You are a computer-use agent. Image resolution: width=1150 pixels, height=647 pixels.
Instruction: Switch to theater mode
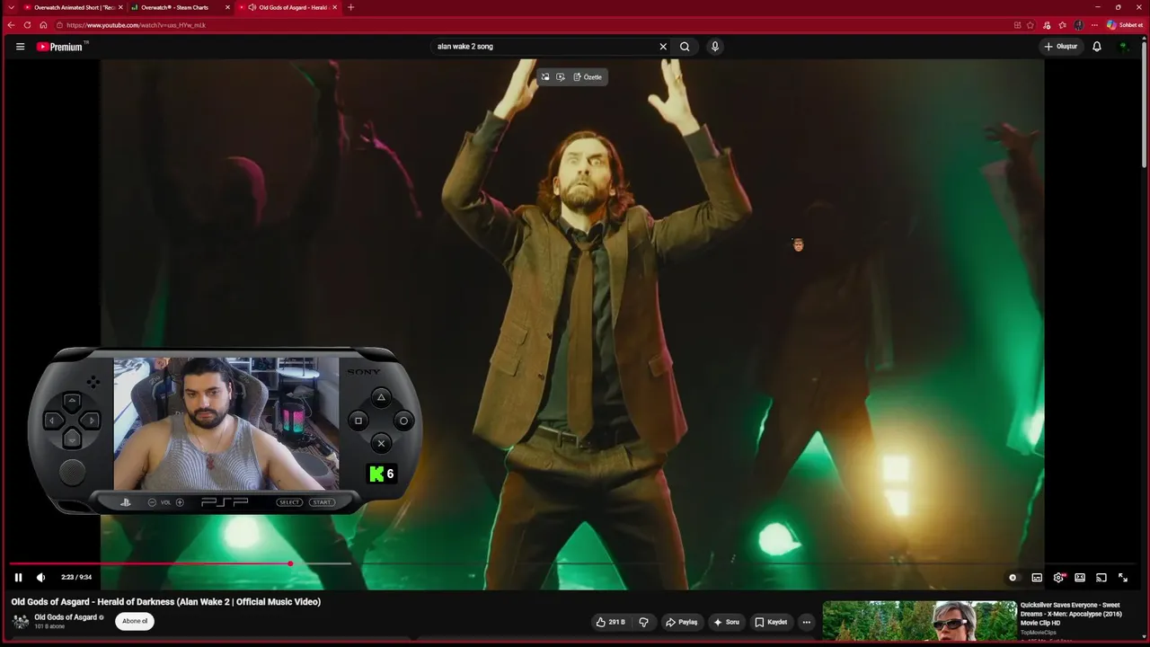click(x=1080, y=578)
